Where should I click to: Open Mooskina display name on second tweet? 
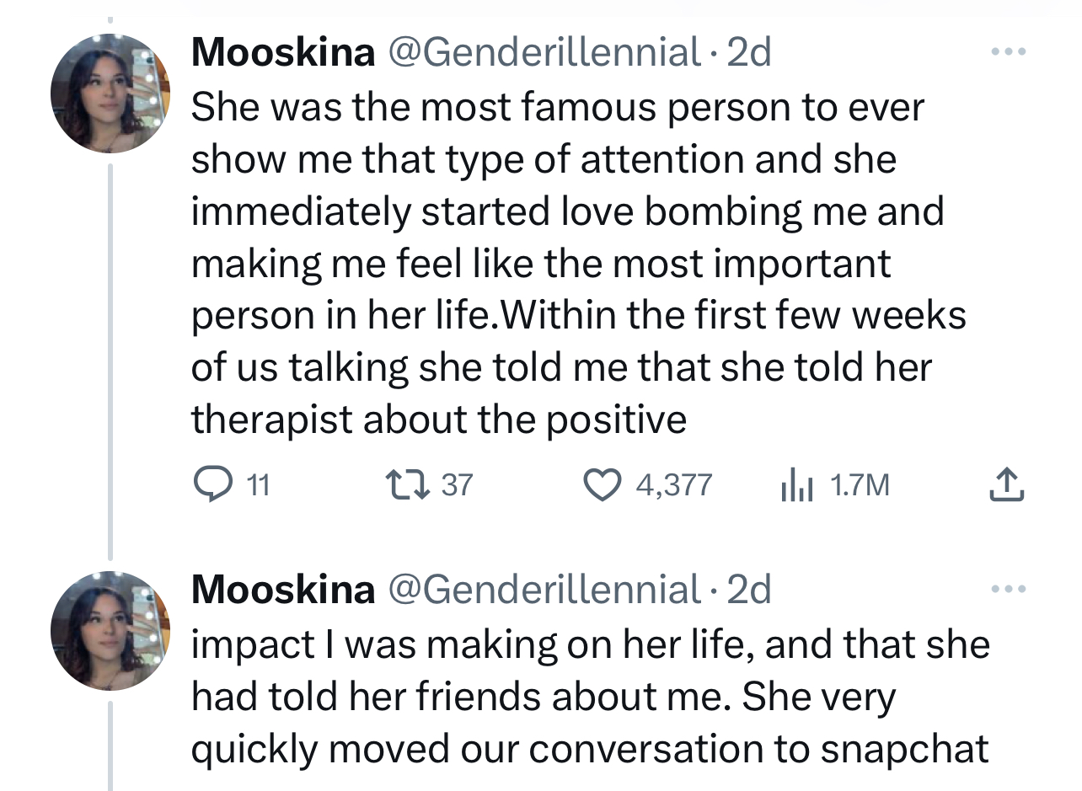(283, 590)
